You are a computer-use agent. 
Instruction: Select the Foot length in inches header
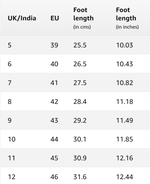[x=127, y=18]
